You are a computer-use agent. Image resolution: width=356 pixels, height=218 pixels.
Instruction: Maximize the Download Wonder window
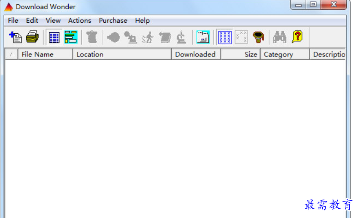pyautogui.click(x=313, y=5)
